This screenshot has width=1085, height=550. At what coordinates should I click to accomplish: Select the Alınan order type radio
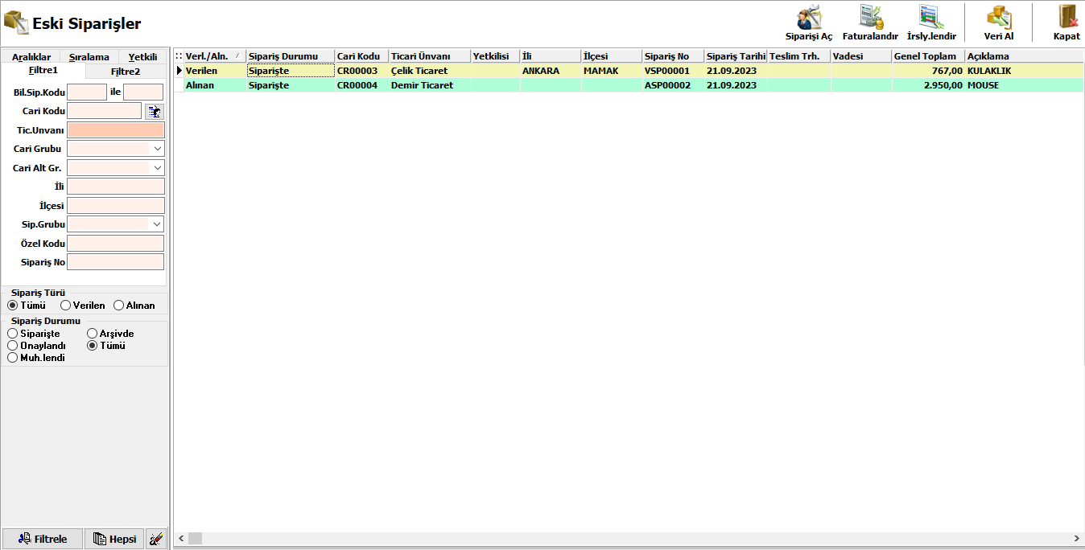coord(118,306)
